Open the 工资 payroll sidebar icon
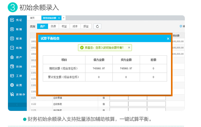 tap(12, 76)
